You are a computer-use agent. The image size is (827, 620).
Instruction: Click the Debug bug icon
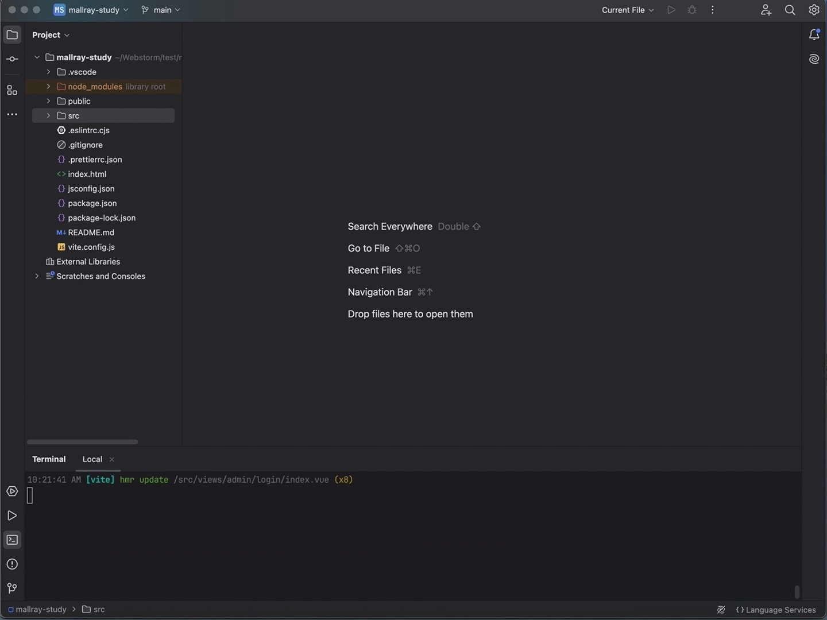(692, 10)
